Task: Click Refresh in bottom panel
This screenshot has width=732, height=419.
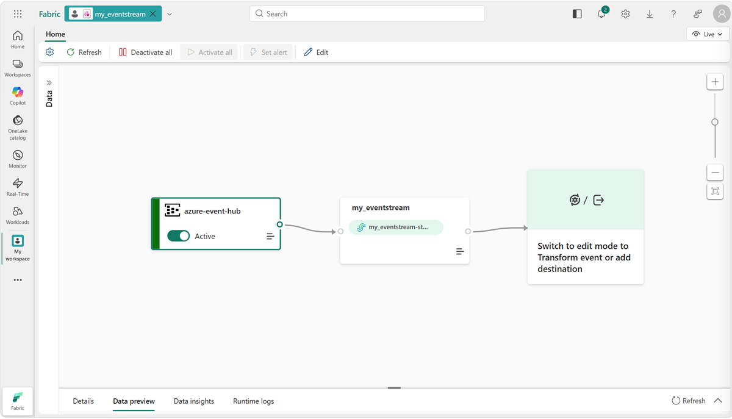Action: 689,401
